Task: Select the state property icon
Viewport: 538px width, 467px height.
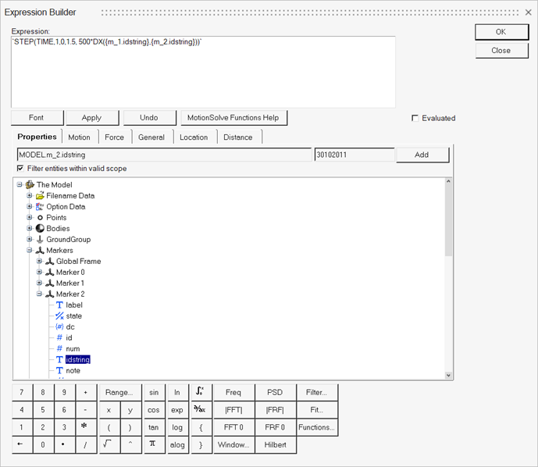Action: tap(59, 316)
